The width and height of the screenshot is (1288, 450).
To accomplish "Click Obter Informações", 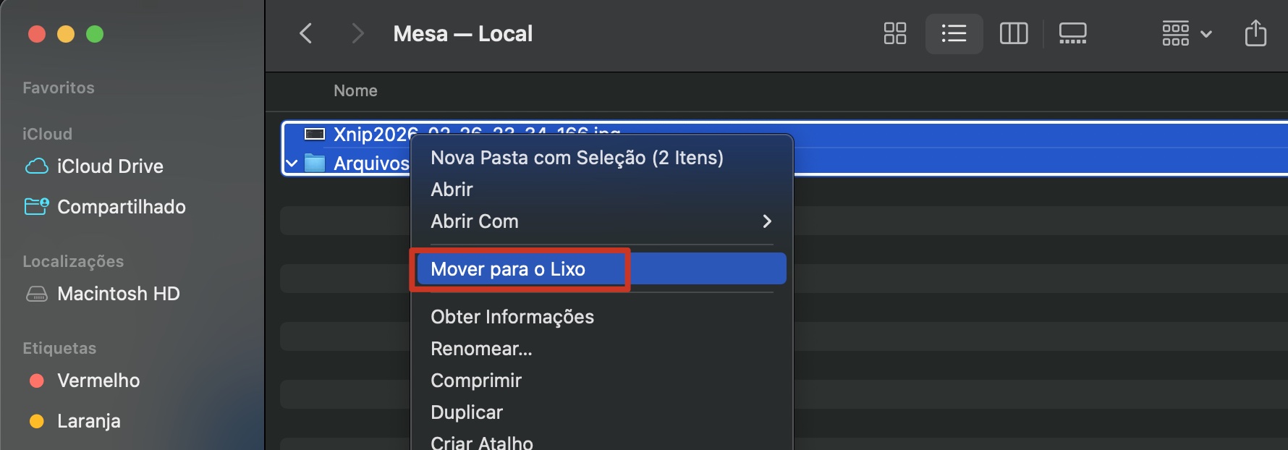I will click(512, 316).
